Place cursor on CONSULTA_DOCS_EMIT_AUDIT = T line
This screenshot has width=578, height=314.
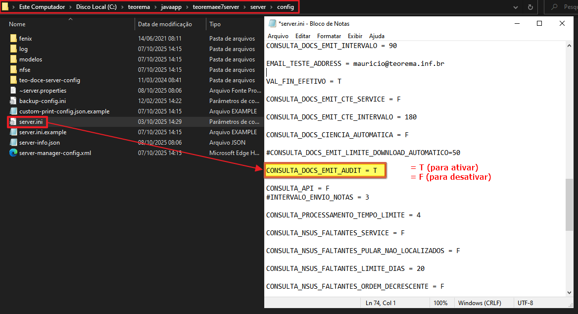click(322, 170)
